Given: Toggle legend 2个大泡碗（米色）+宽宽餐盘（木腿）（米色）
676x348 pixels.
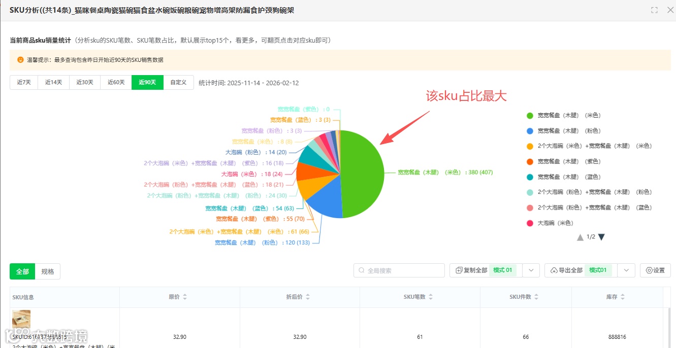Looking at the screenshot, I should coord(589,146).
